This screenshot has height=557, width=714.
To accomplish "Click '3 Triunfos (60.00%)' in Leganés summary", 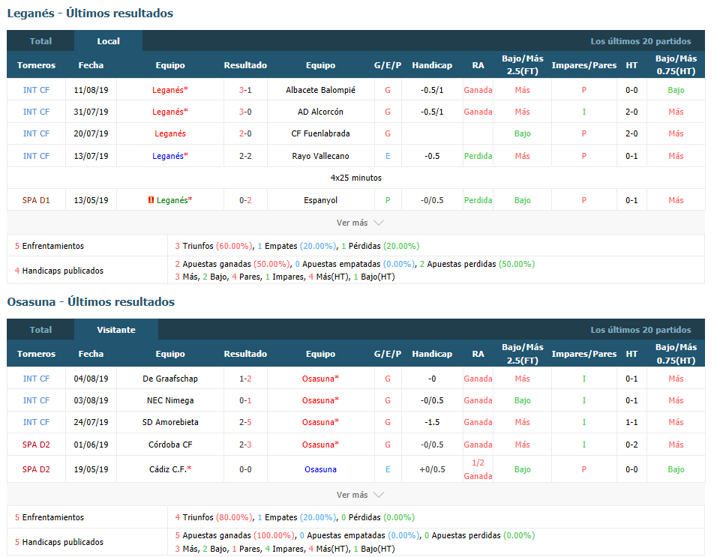I will point(214,246).
